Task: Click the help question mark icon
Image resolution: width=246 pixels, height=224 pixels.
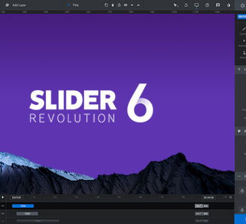Action: [x=207, y=5]
